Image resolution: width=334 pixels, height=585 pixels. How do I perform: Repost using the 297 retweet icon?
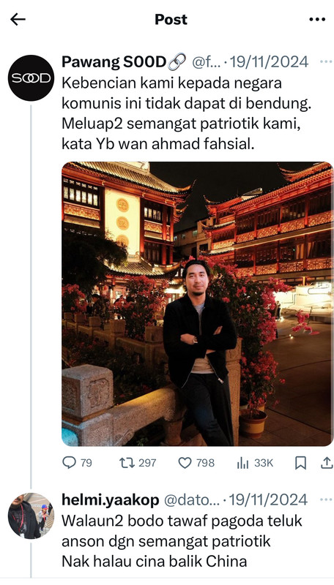pyautogui.click(x=138, y=463)
